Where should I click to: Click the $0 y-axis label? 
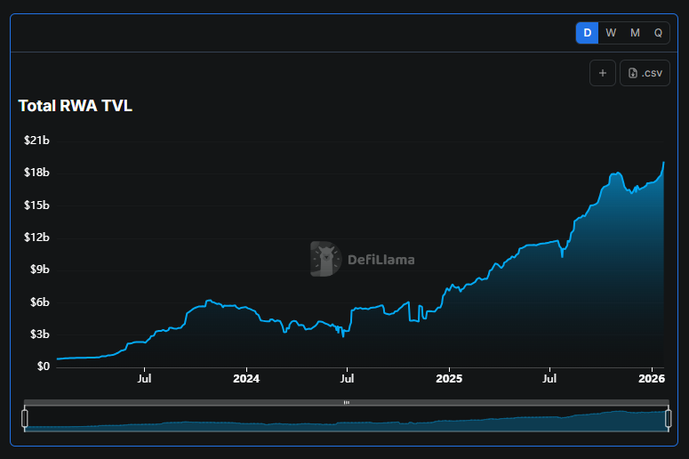(x=43, y=366)
